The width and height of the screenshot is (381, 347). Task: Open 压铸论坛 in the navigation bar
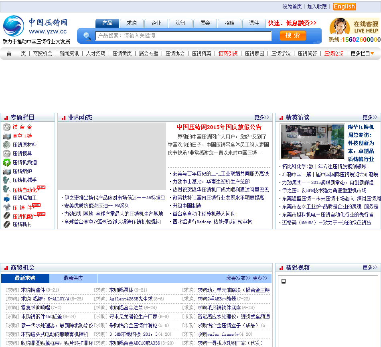tap(334, 53)
